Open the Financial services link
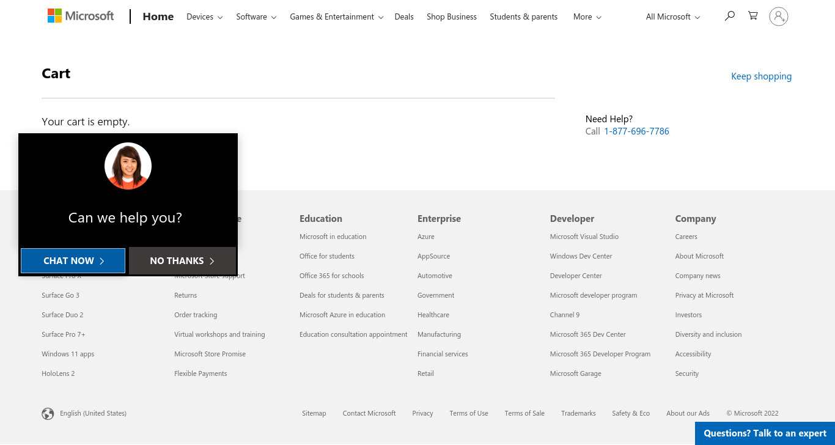The image size is (835, 445). 443,354
